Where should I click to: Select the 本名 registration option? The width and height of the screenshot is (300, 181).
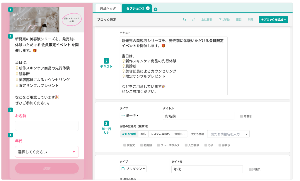[143, 134]
